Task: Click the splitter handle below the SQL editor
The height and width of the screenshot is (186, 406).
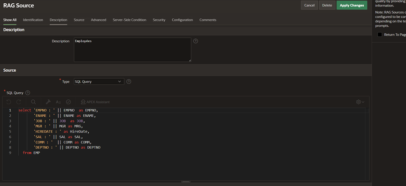Action: (x=186, y=182)
